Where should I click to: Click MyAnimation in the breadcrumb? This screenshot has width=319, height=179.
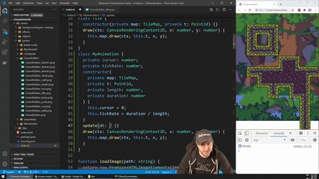tap(91, 15)
